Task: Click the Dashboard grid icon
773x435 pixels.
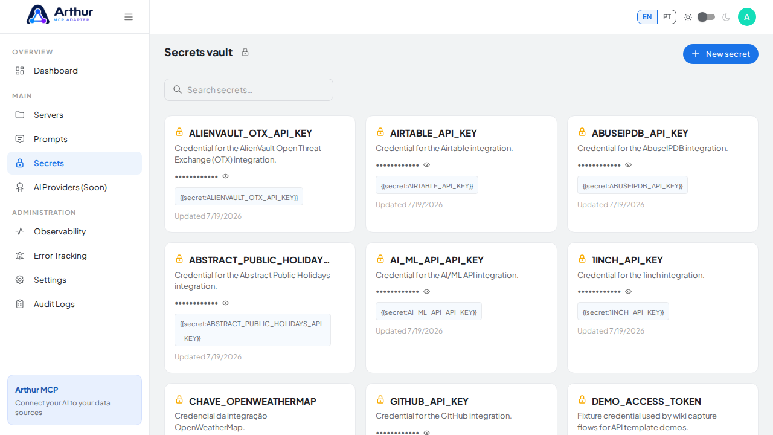Action: tap(20, 71)
